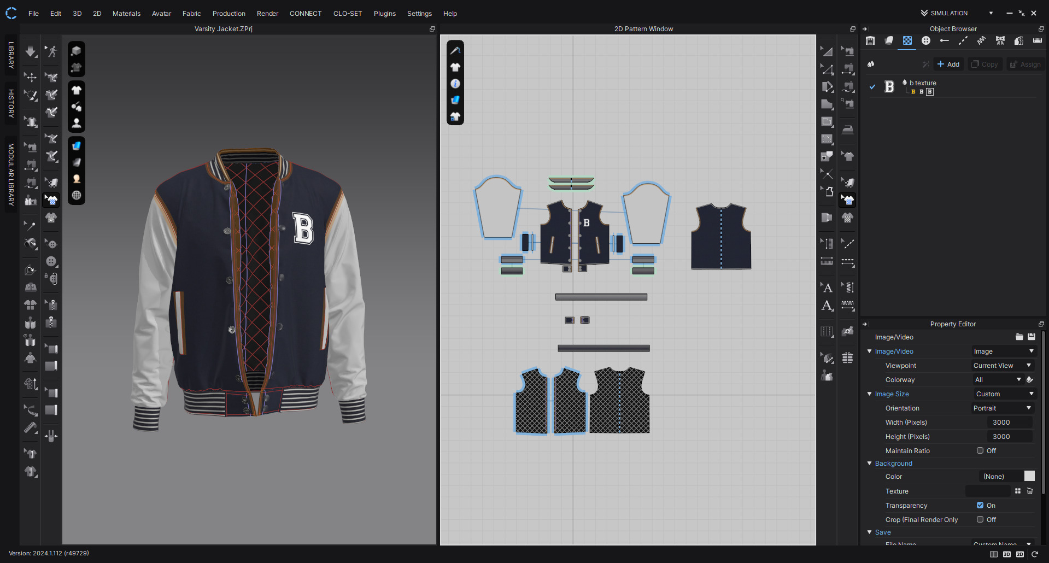Image resolution: width=1049 pixels, height=563 pixels.
Task: Open the Image/Video type dropdown
Action: pyautogui.click(x=1004, y=351)
